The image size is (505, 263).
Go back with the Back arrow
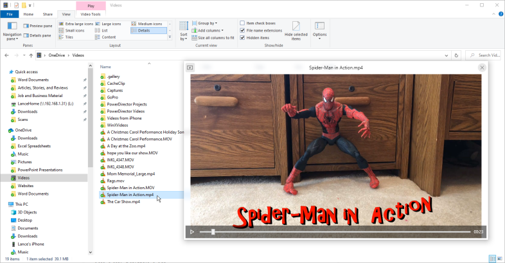[7, 55]
